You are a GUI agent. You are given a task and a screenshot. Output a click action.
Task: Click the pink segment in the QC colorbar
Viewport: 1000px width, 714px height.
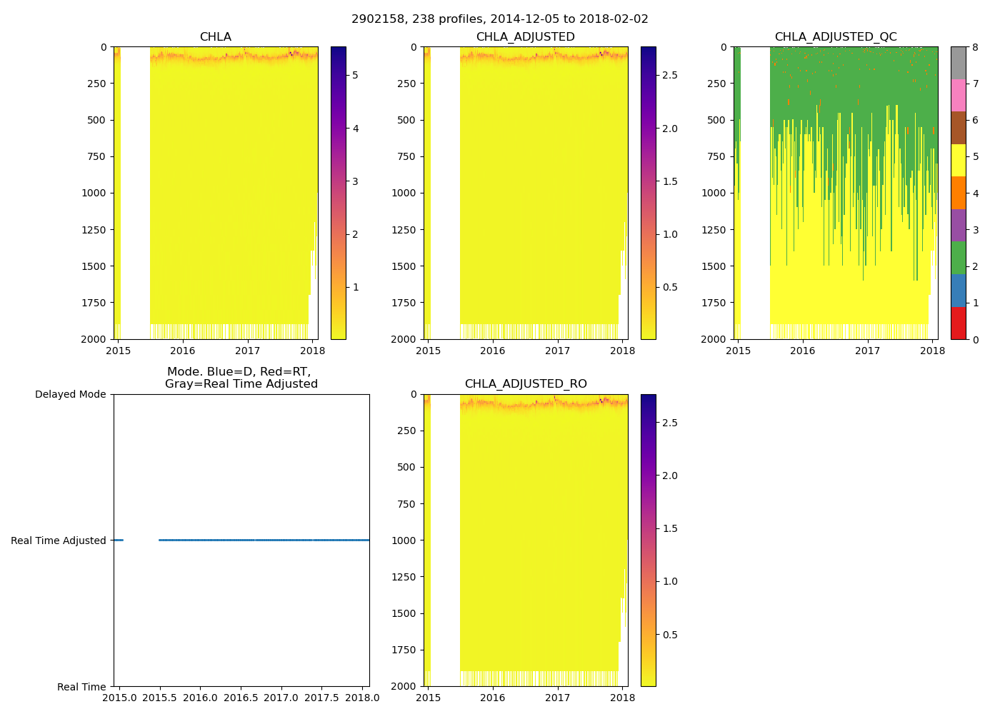(958, 95)
